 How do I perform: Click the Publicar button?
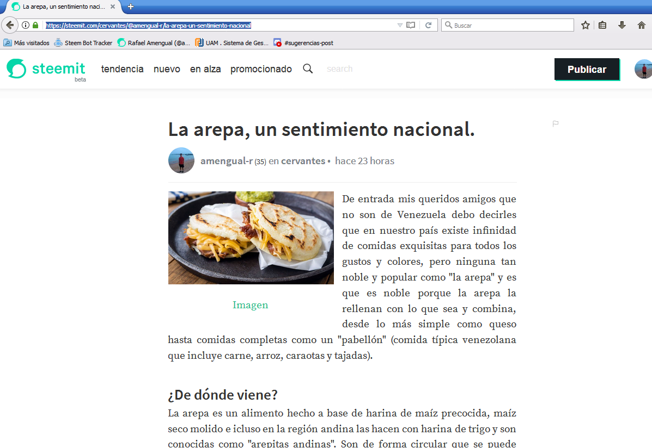[x=587, y=70]
